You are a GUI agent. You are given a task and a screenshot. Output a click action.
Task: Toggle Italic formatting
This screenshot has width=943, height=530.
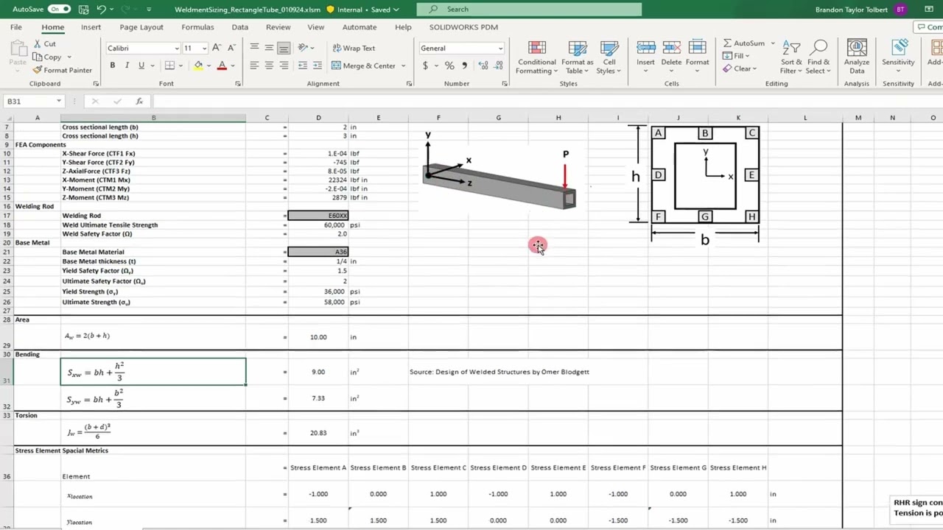tap(127, 66)
